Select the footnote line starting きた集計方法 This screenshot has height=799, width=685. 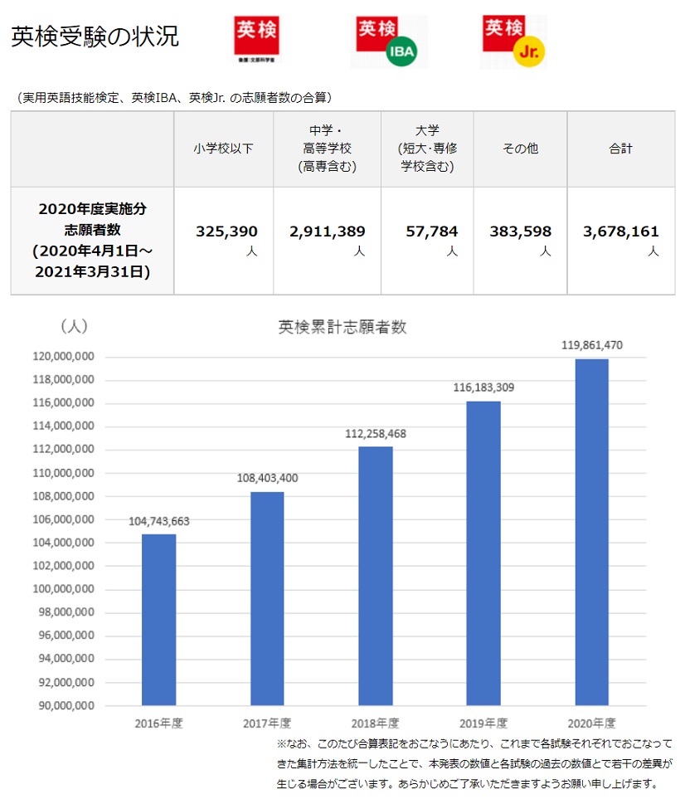point(474,763)
